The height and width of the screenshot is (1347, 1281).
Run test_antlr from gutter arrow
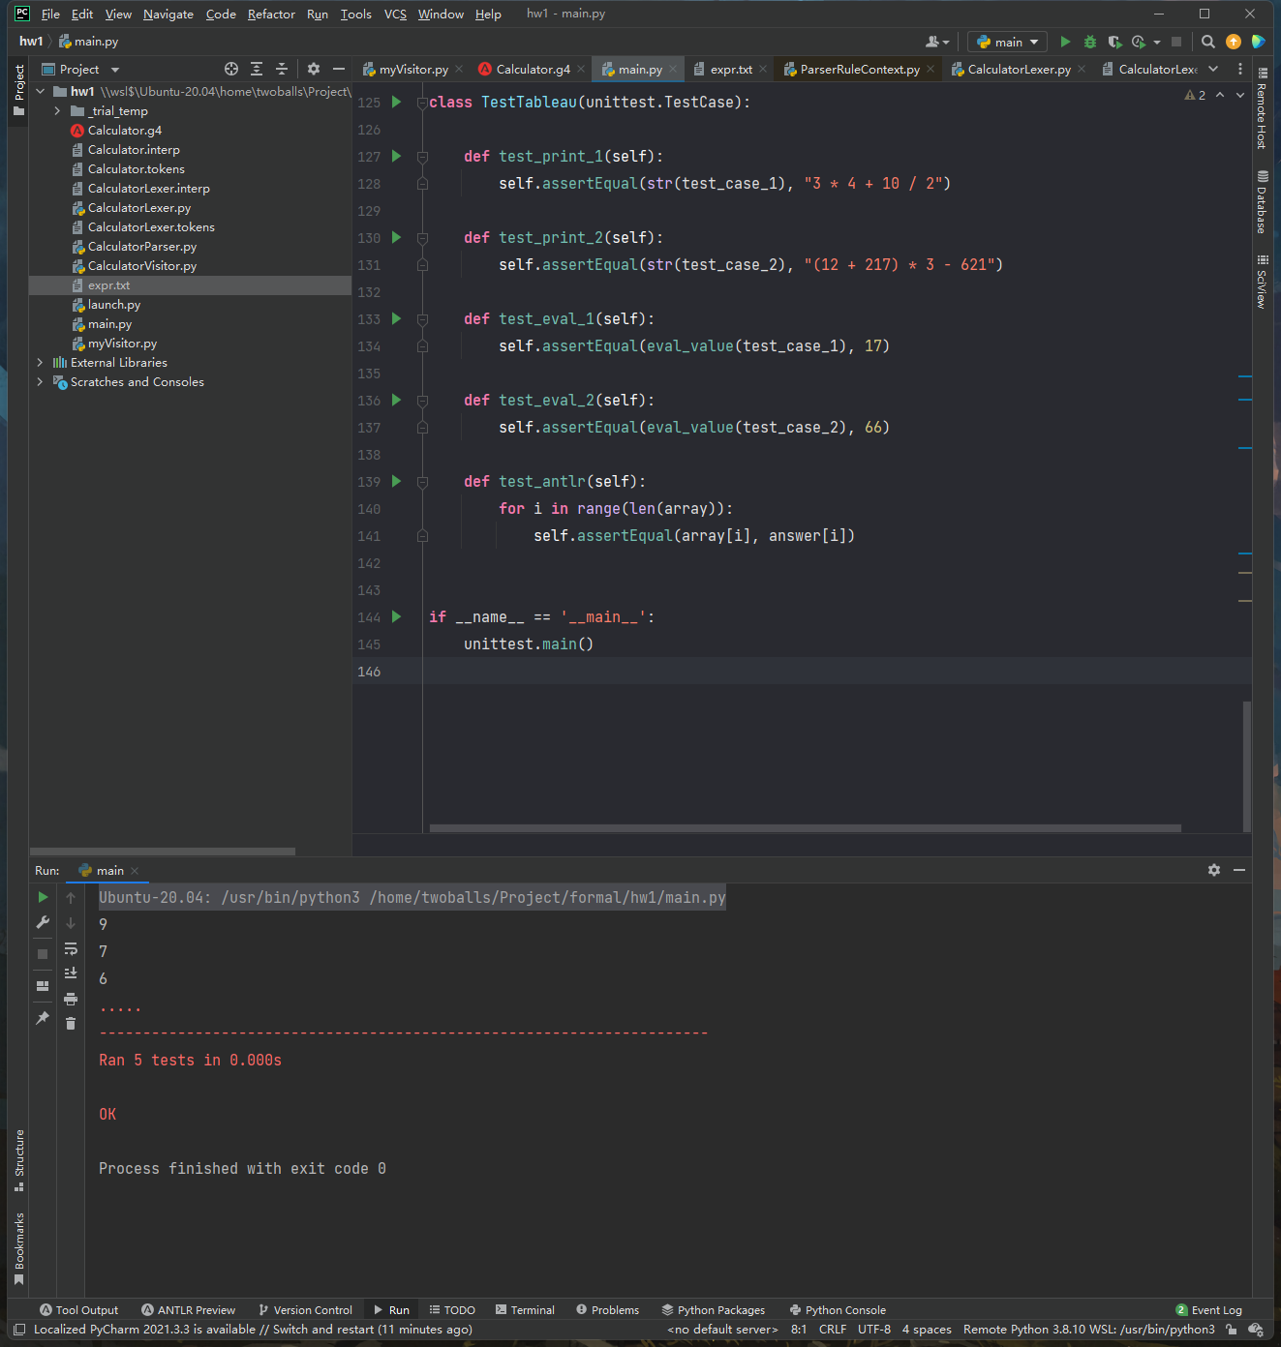coord(396,481)
